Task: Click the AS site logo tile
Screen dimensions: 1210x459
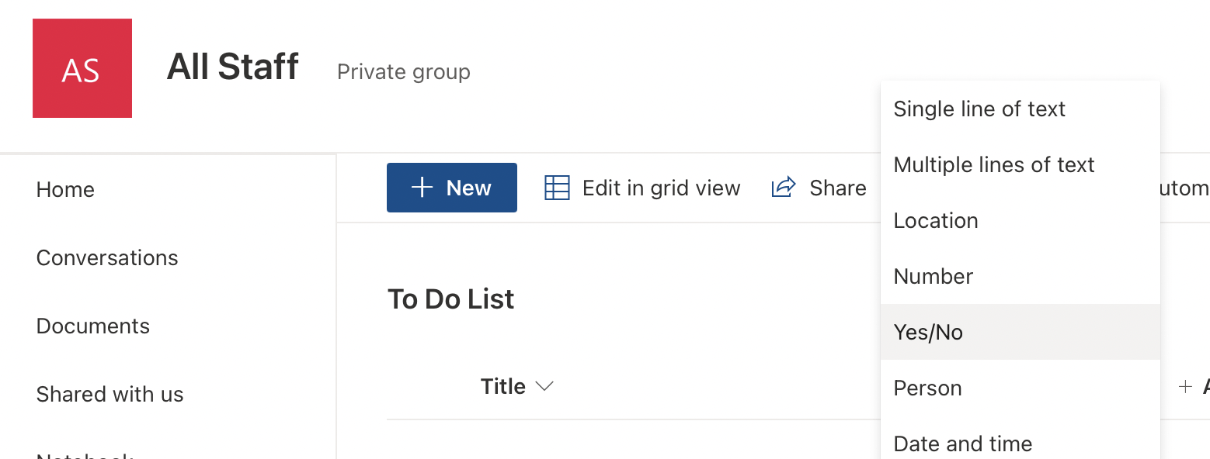Action: (x=82, y=68)
